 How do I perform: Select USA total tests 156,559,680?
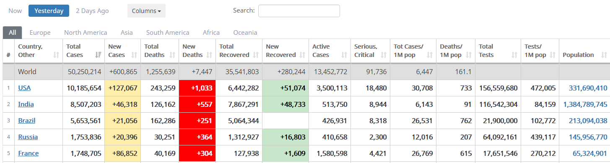498,88
